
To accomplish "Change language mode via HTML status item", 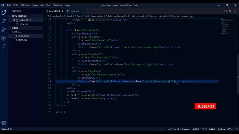I will pyautogui.click(x=212, y=129).
